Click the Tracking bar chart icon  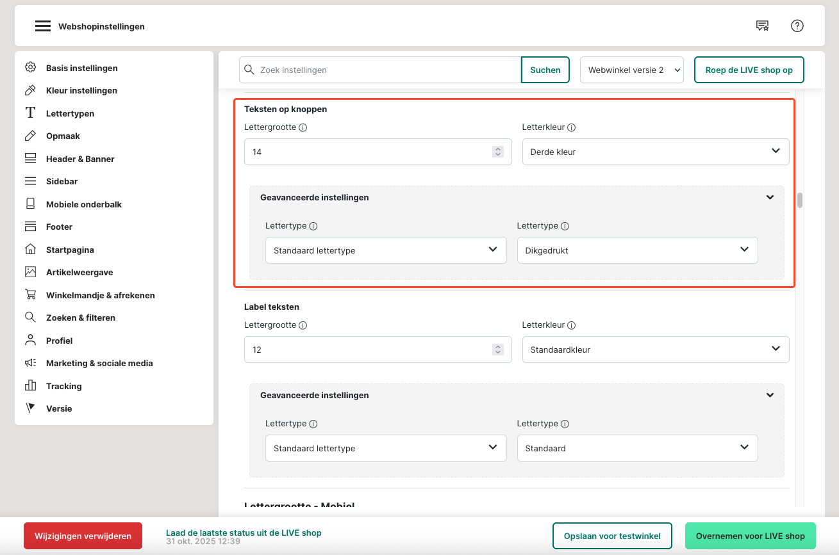coord(30,386)
